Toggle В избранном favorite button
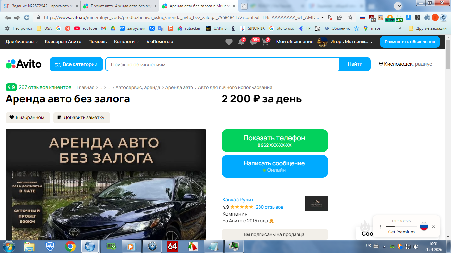 point(28,117)
